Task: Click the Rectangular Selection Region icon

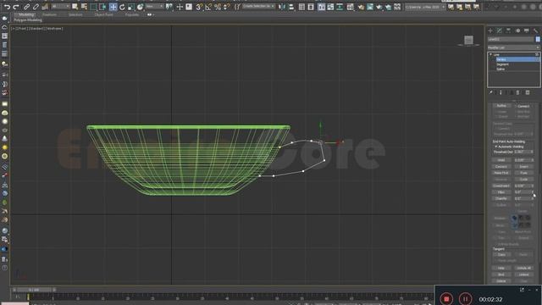Action: click(93, 7)
